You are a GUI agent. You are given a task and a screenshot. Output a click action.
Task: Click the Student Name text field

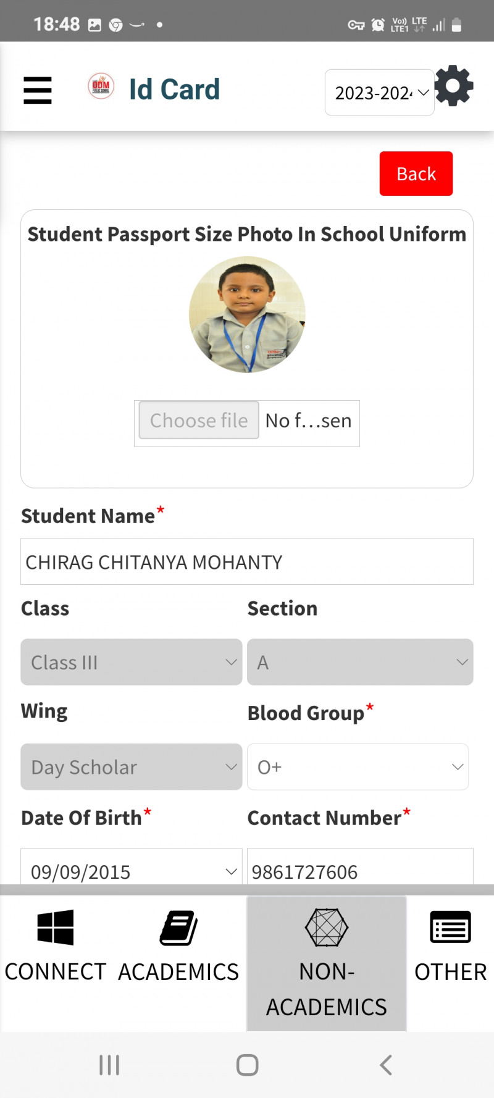(247, 561)
